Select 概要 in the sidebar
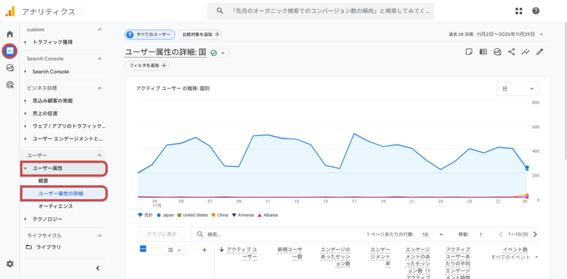This screenshot has width=567, height=279. (x=43, y=181)
